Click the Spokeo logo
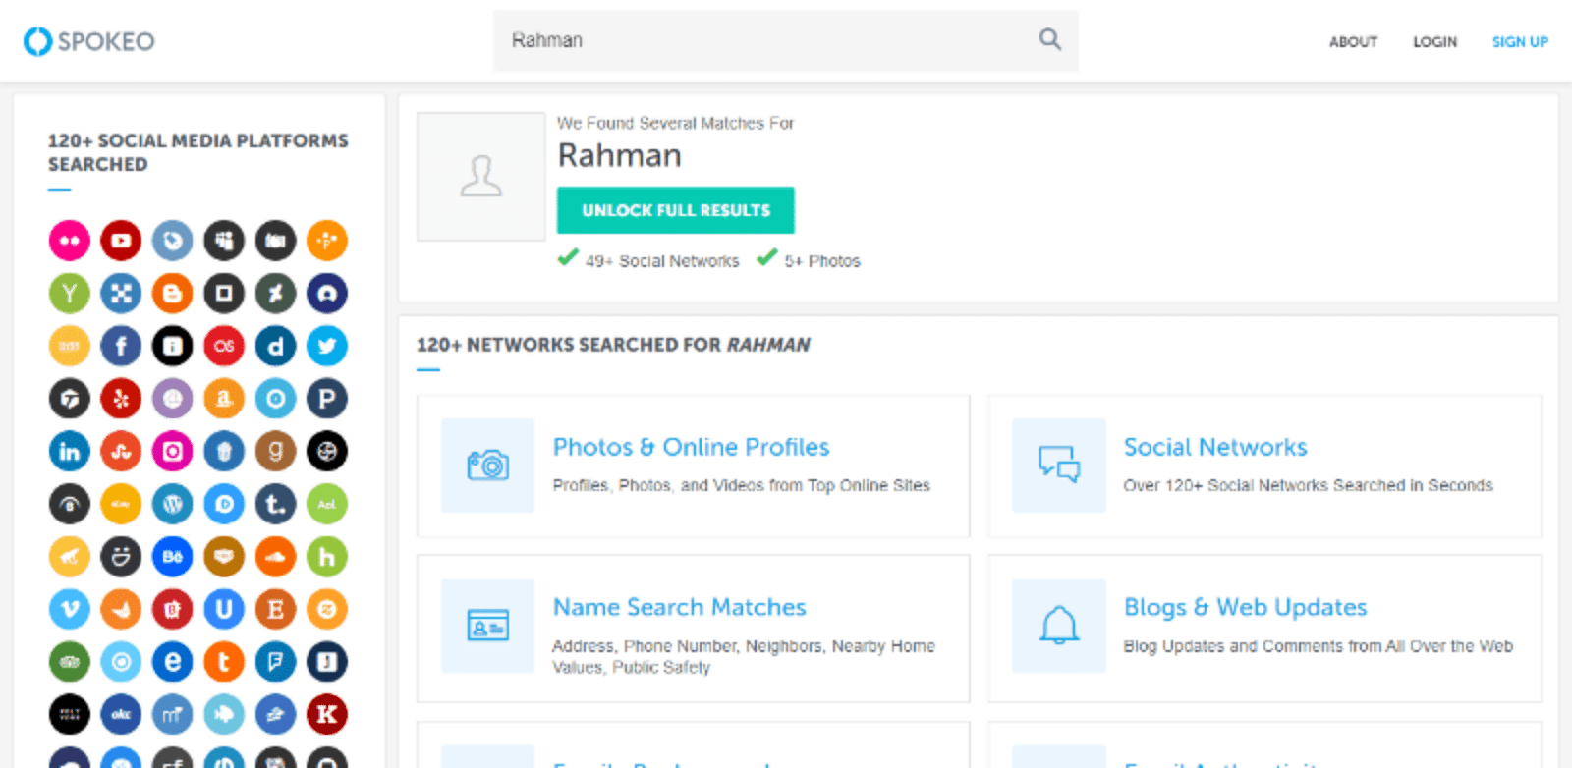 (89, 41)
